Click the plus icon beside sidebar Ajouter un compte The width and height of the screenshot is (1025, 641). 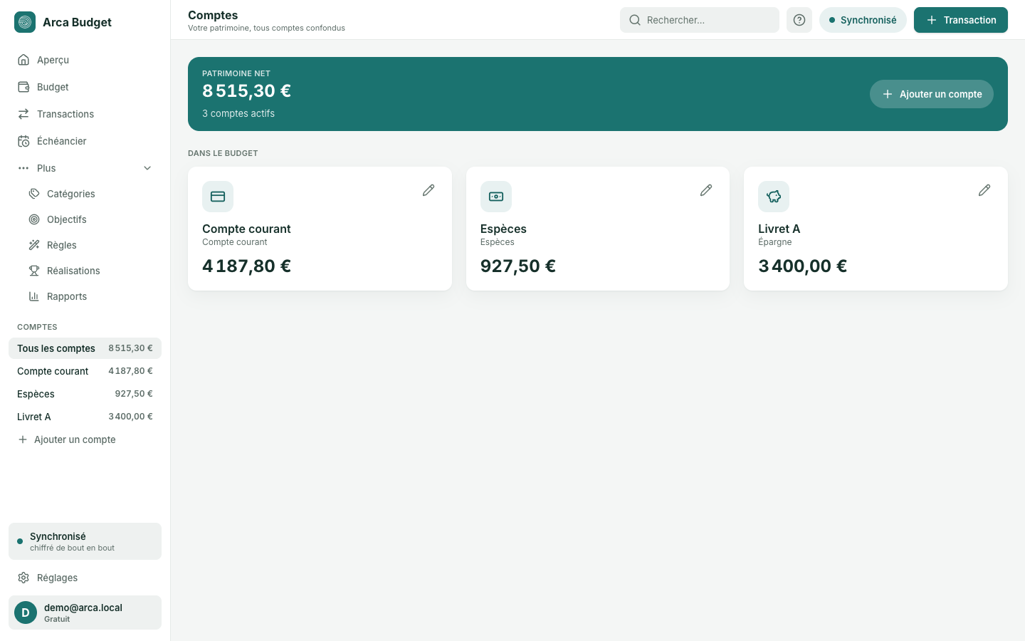[x=23, y=439]
